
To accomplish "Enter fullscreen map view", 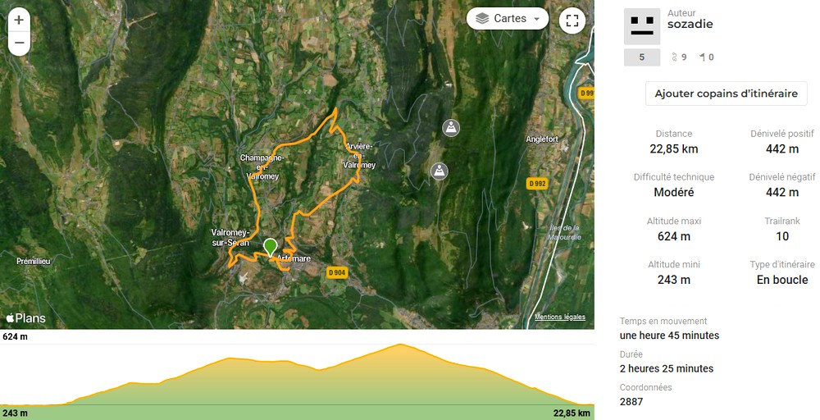I will [x=572, y=21].
